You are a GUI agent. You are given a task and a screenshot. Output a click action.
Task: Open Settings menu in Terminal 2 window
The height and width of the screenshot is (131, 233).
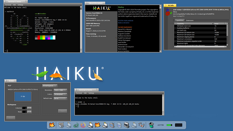coord(91,93)
